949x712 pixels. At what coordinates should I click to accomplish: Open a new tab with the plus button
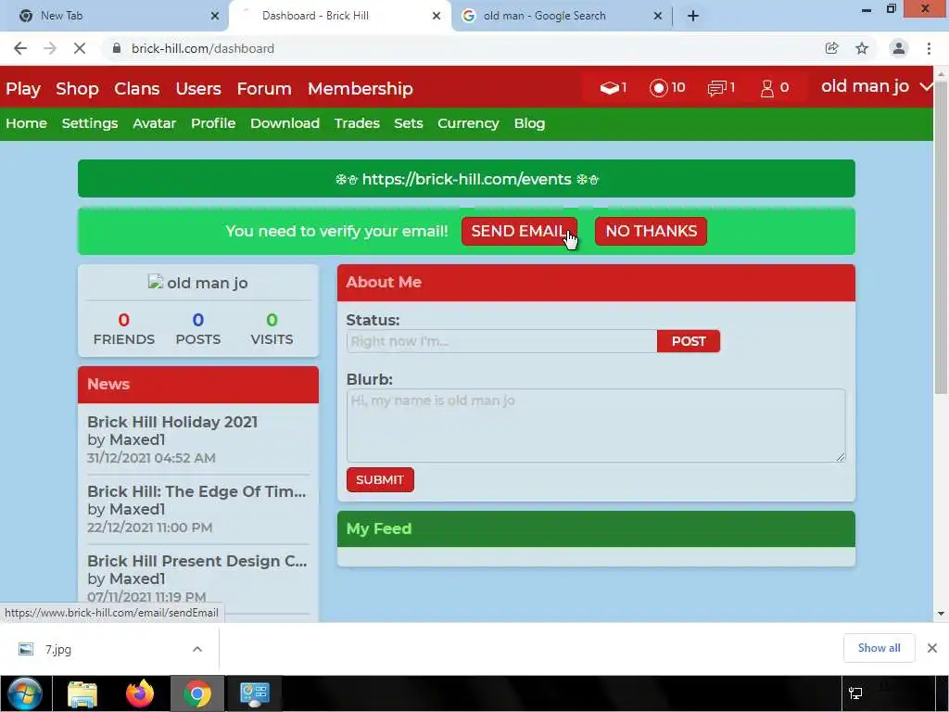pos(693,16)
